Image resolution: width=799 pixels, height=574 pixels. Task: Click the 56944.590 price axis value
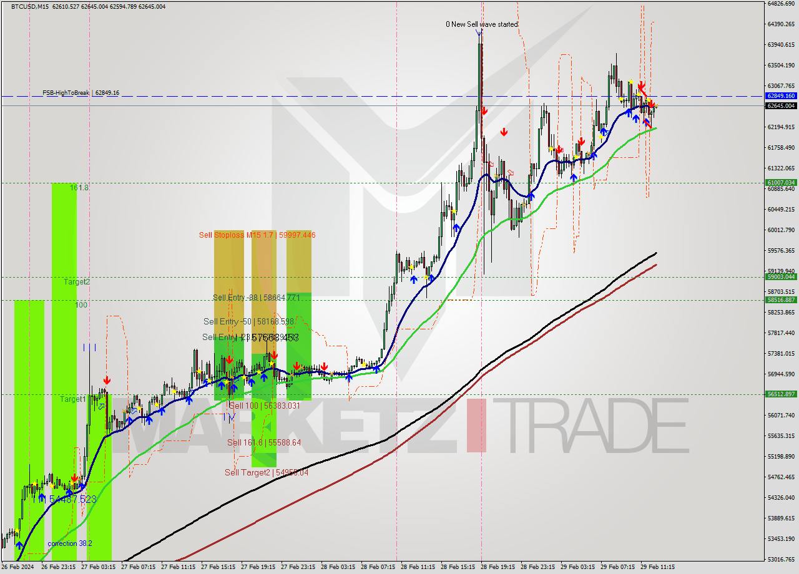click(x=780, y=374)
